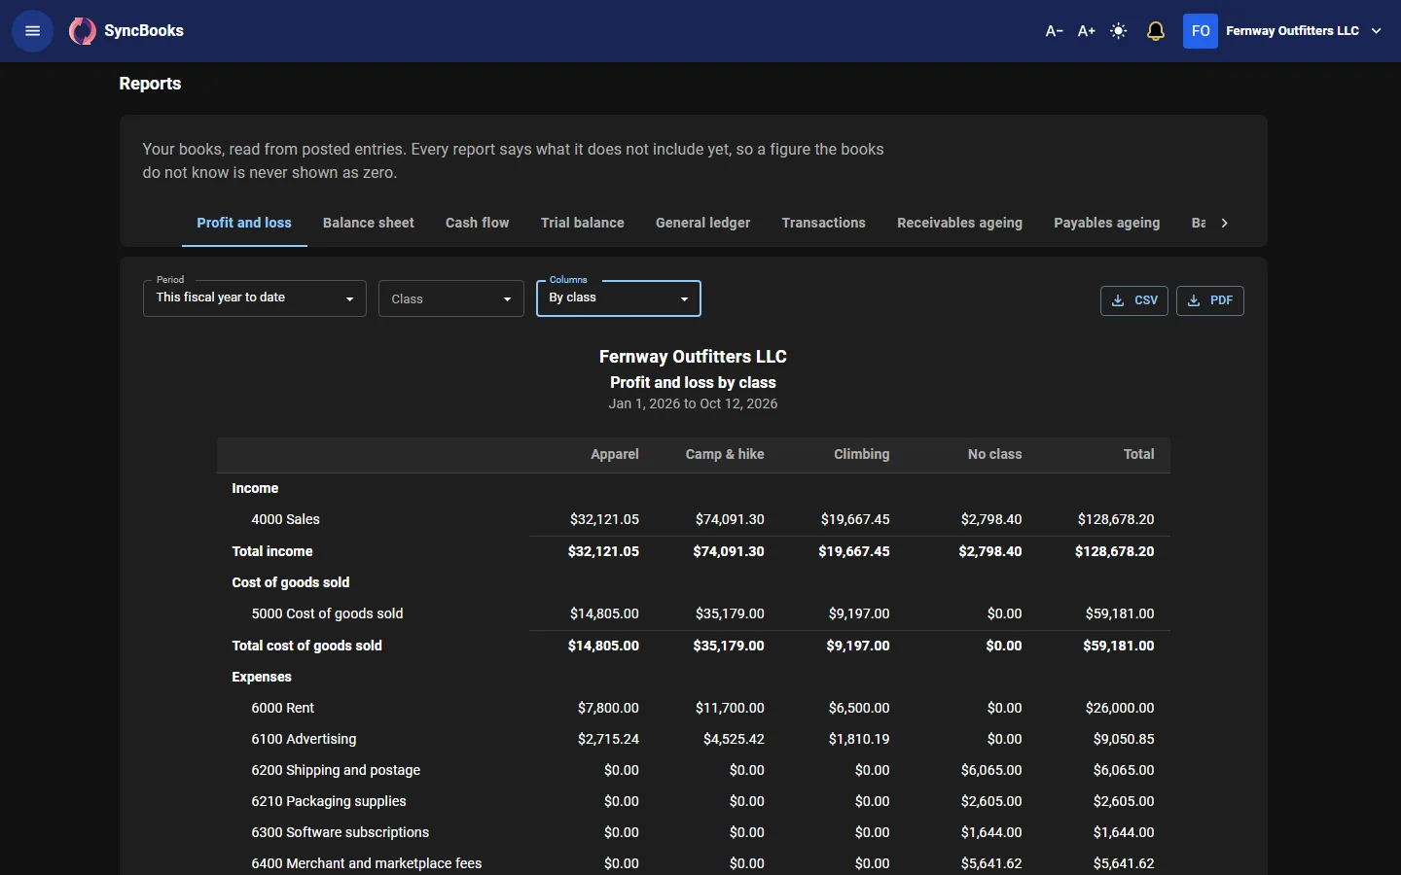Click 6200 Shipping and postage row

(694, 770)
